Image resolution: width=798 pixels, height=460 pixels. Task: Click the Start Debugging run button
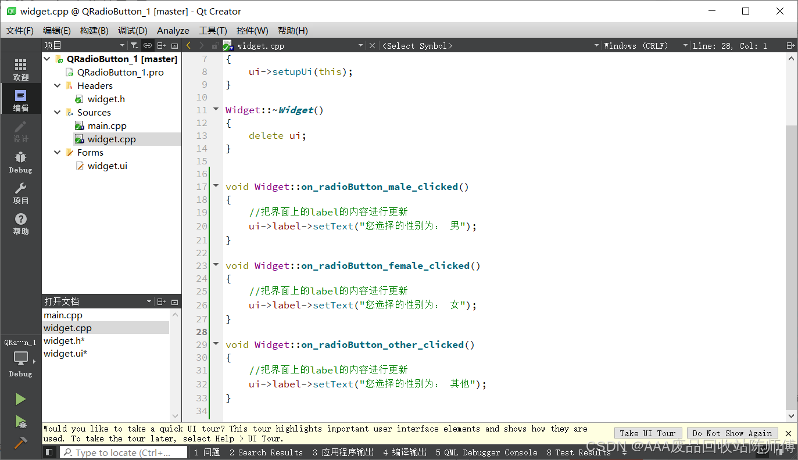tap(20, 421)
